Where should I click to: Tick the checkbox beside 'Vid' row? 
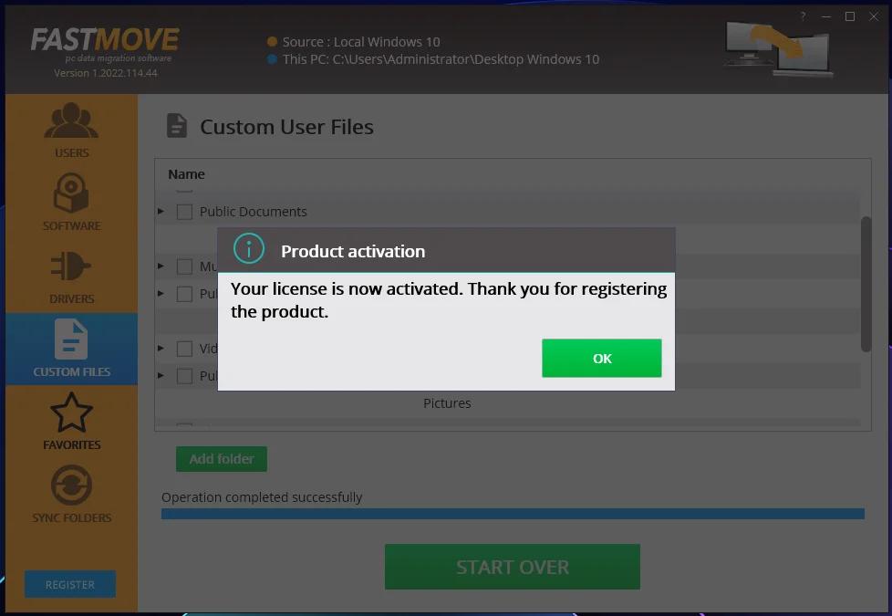click(x=184, y=349)
